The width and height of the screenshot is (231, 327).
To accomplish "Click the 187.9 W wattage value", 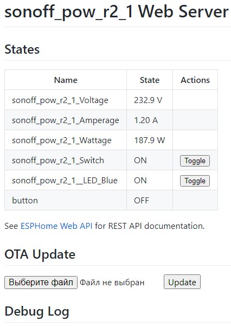I will point(150,140).
